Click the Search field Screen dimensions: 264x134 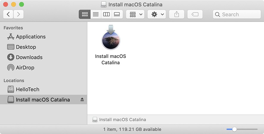pyautogui.click(x=237, y=14)
